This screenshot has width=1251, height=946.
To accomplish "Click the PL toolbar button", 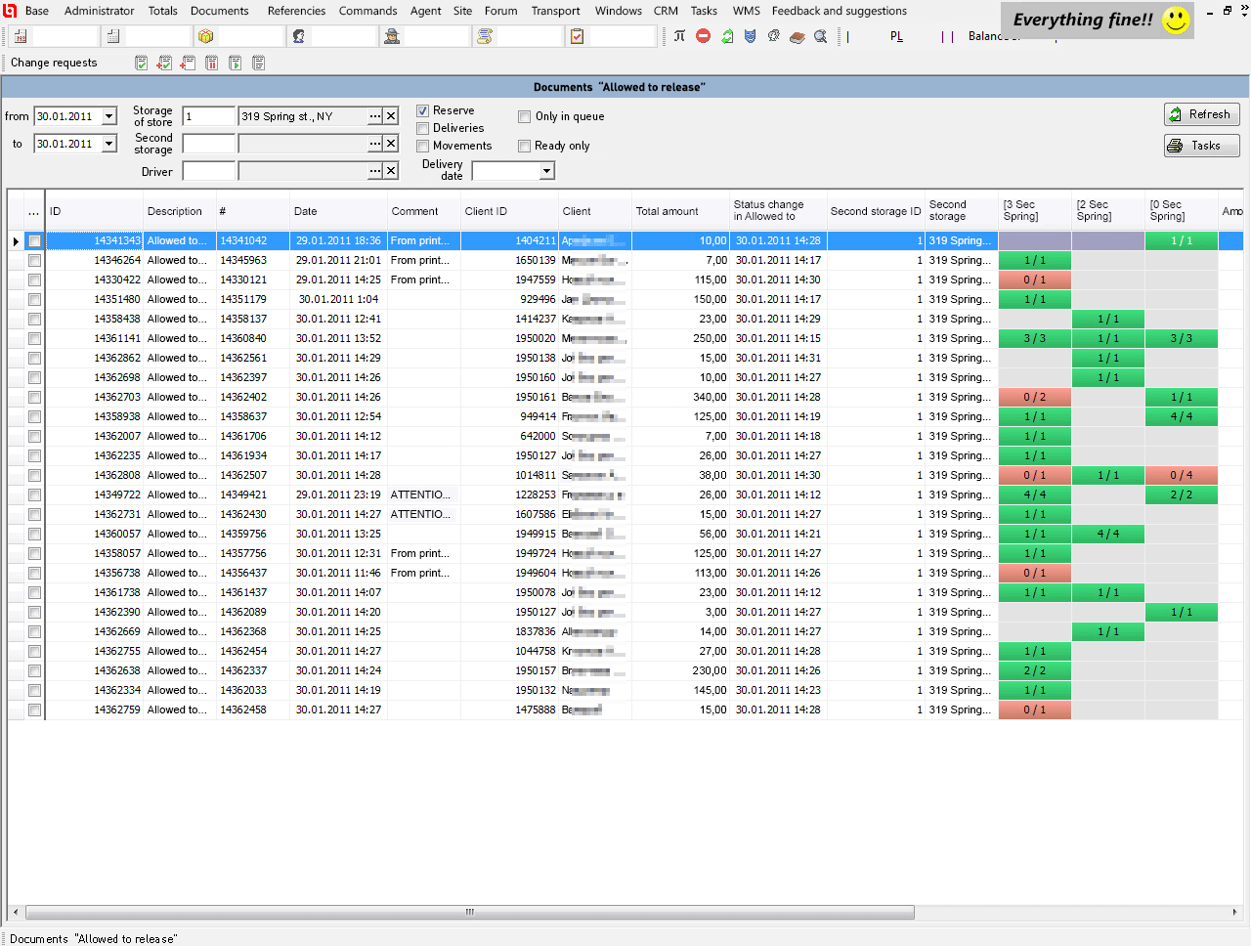I will [x=897, y=36].
